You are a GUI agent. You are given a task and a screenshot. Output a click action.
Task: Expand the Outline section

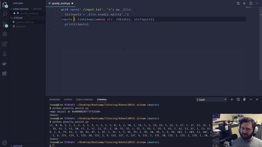tap(27, 146)
